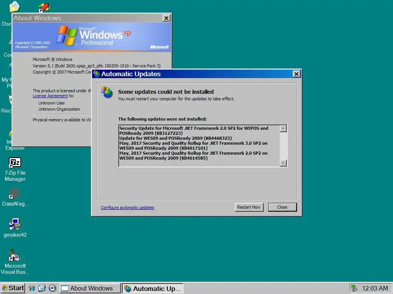Launch Internet Explorer from Quick Launch
Viewport: 393px width, 294px height.
(x=31, y=288)
